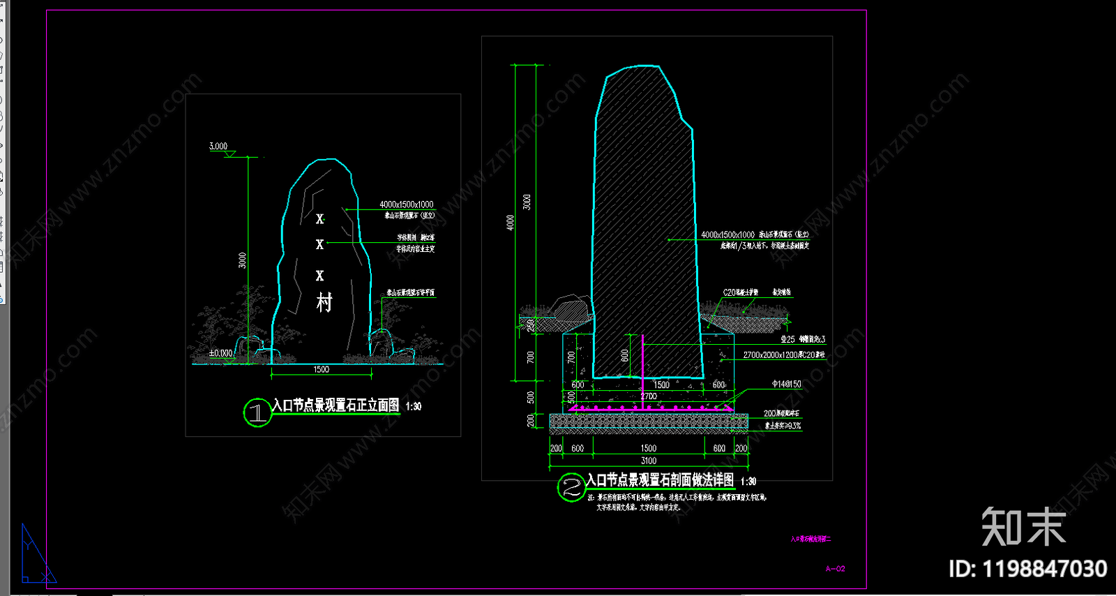Select the section detail drawing title
The height and width of the screenshot is (596, 1116).
pos(660,480)
